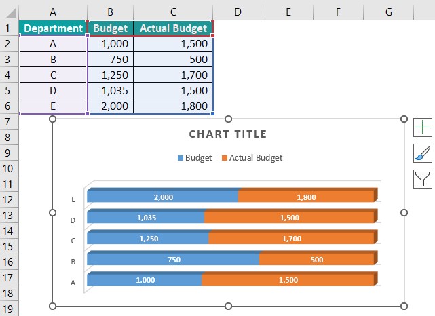Select row 4 header
Image resolution: width=435 pixels, height=316 pixels.
(x=9, y=75)
